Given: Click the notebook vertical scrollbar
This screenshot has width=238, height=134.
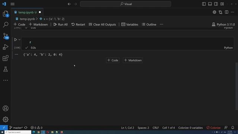Looking at the screenshot, I should click(237, 86).
